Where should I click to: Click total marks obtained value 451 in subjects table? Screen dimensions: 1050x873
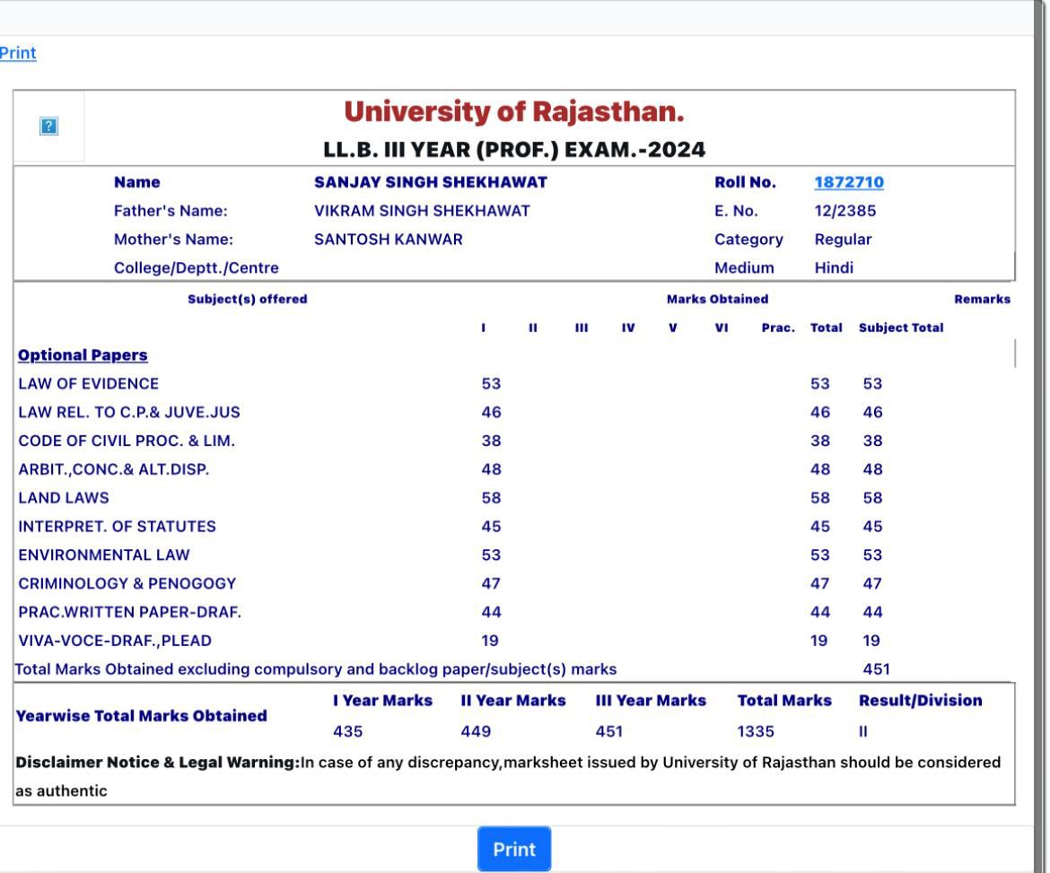pos(876,668)
